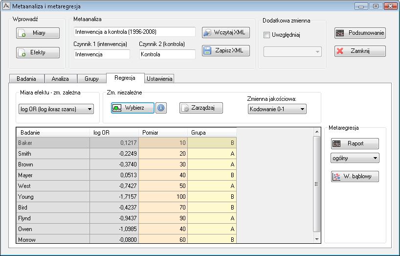Click the Grupa cell for Baker
400x256 pixels.
(212, 142)
